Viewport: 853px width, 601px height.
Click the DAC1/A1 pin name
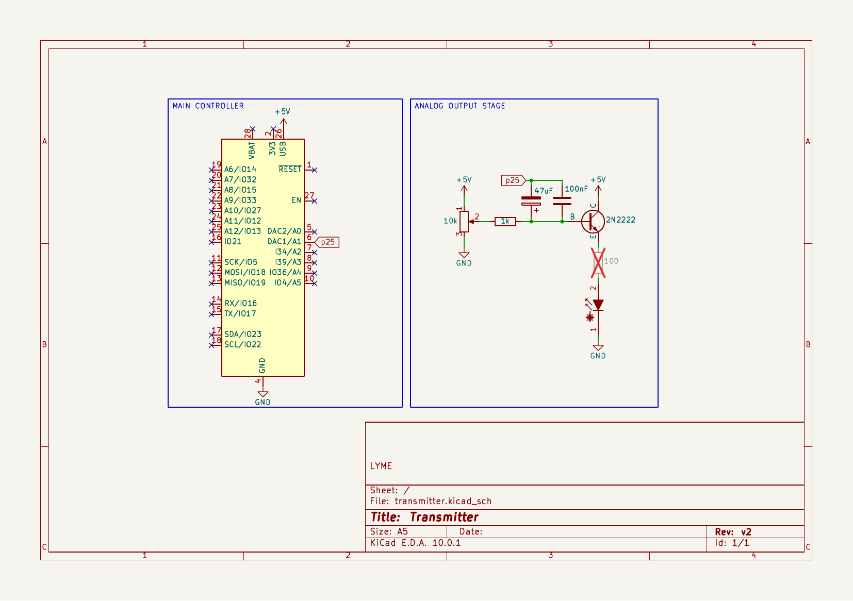pos(284,242)
